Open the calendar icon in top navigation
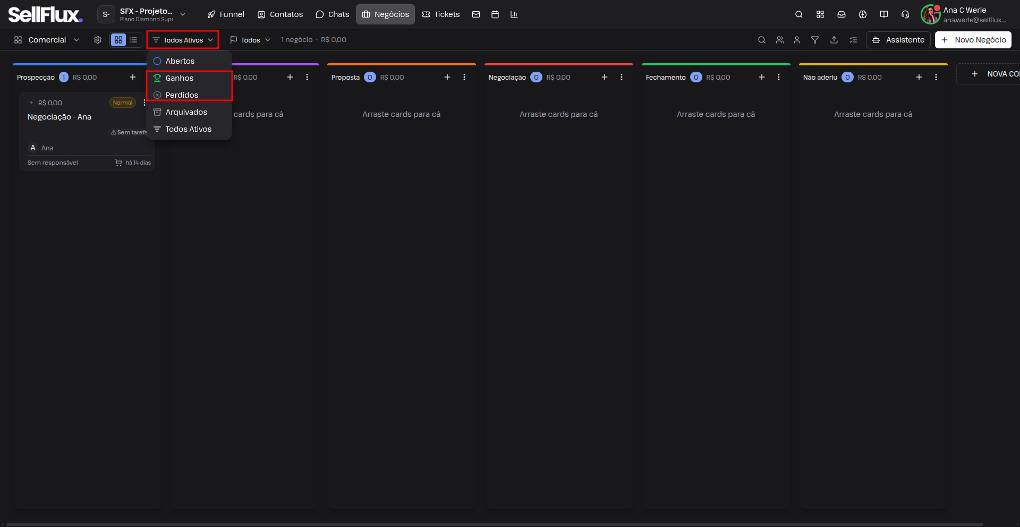 [495, 14]
